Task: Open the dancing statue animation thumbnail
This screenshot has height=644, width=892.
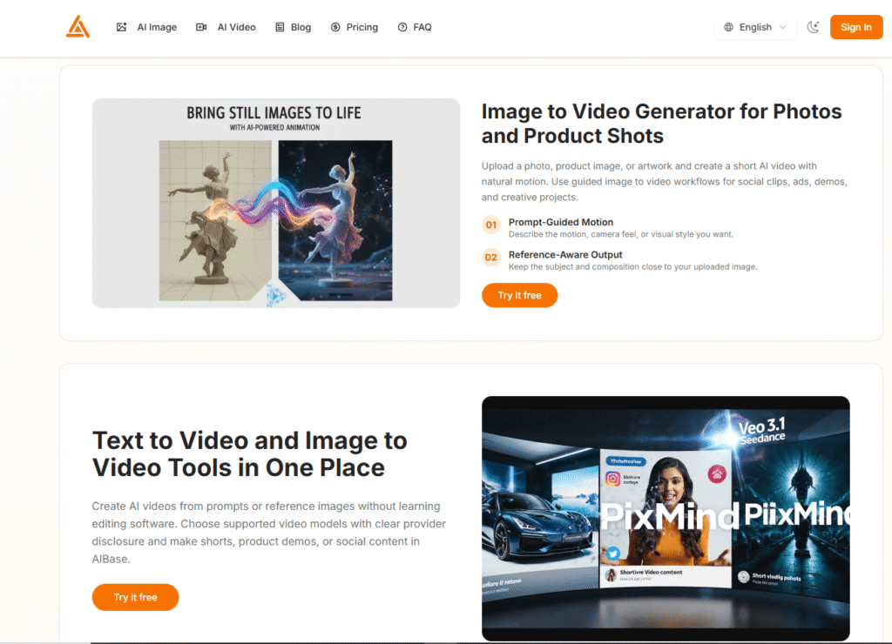Action: click(276, 203)
